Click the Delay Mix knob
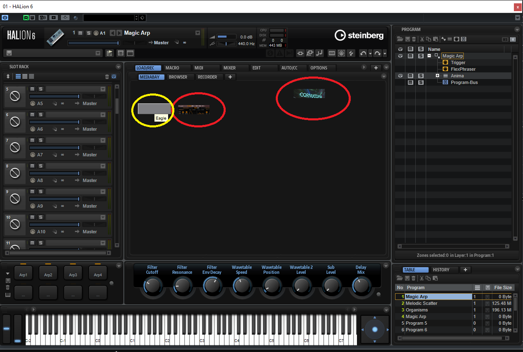 [x=361, y=285]
